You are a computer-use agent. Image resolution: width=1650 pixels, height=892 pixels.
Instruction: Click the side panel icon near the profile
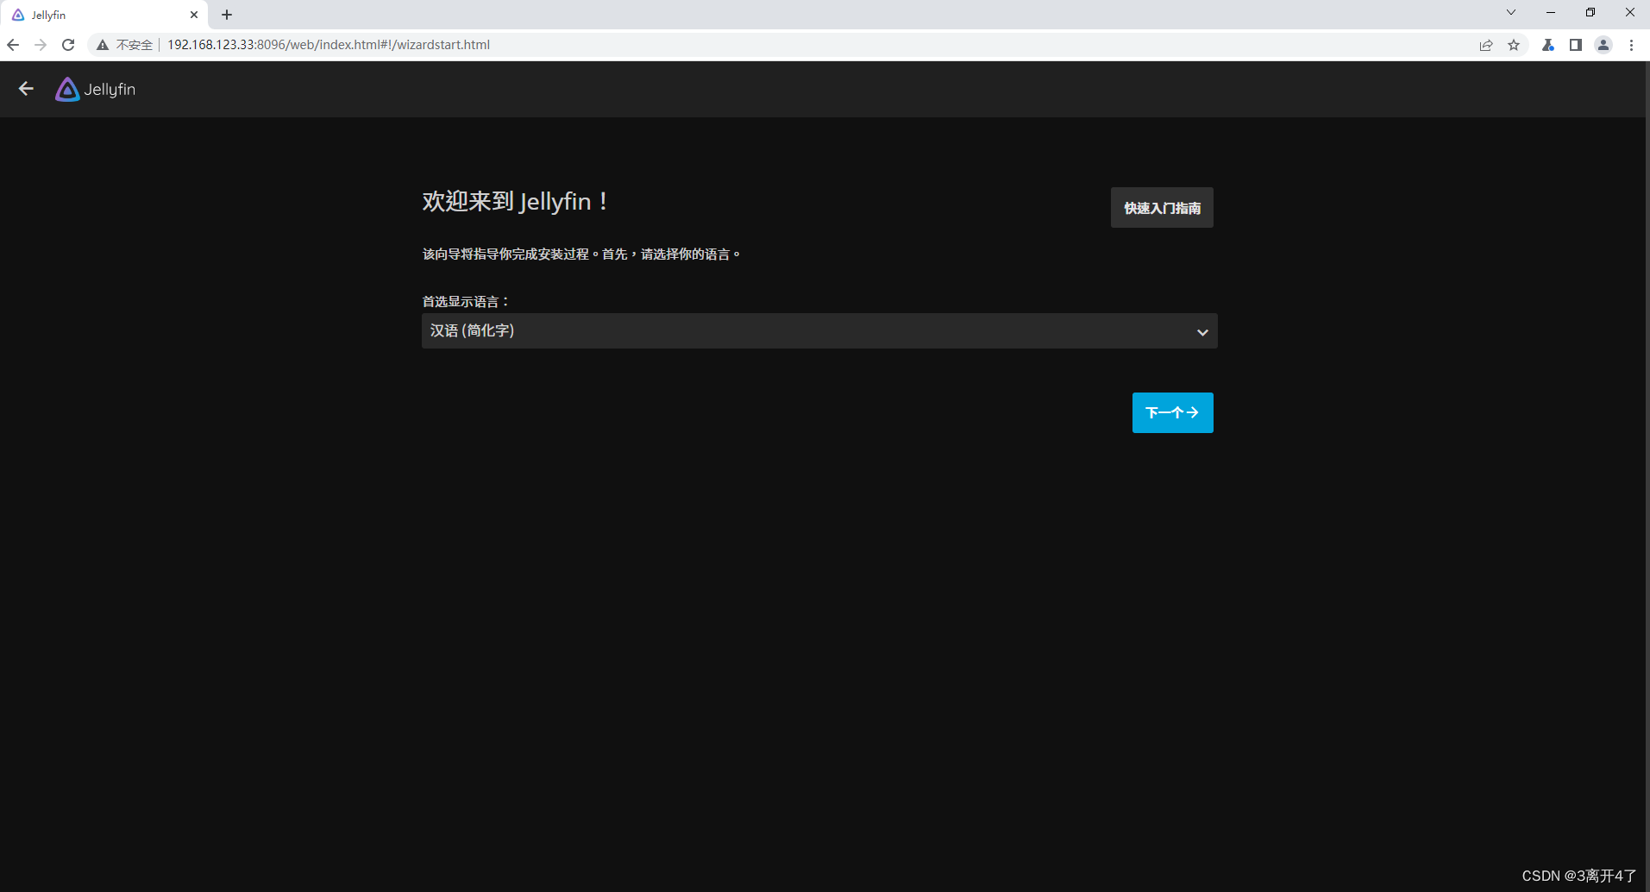[1575, 45]
